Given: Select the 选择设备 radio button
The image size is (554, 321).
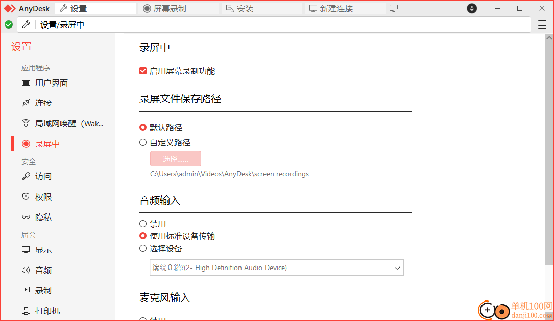Looking at the screenshot, I should tap(143, 248).
